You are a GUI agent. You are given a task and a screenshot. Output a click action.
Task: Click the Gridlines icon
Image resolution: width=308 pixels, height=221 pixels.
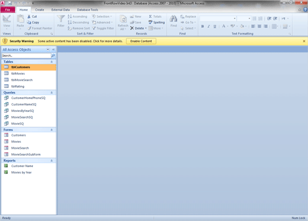[x=274, y=26]
